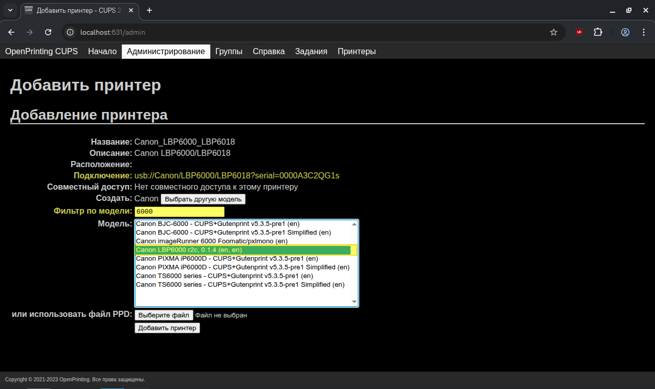Minimize the browser window

[612, 10]
